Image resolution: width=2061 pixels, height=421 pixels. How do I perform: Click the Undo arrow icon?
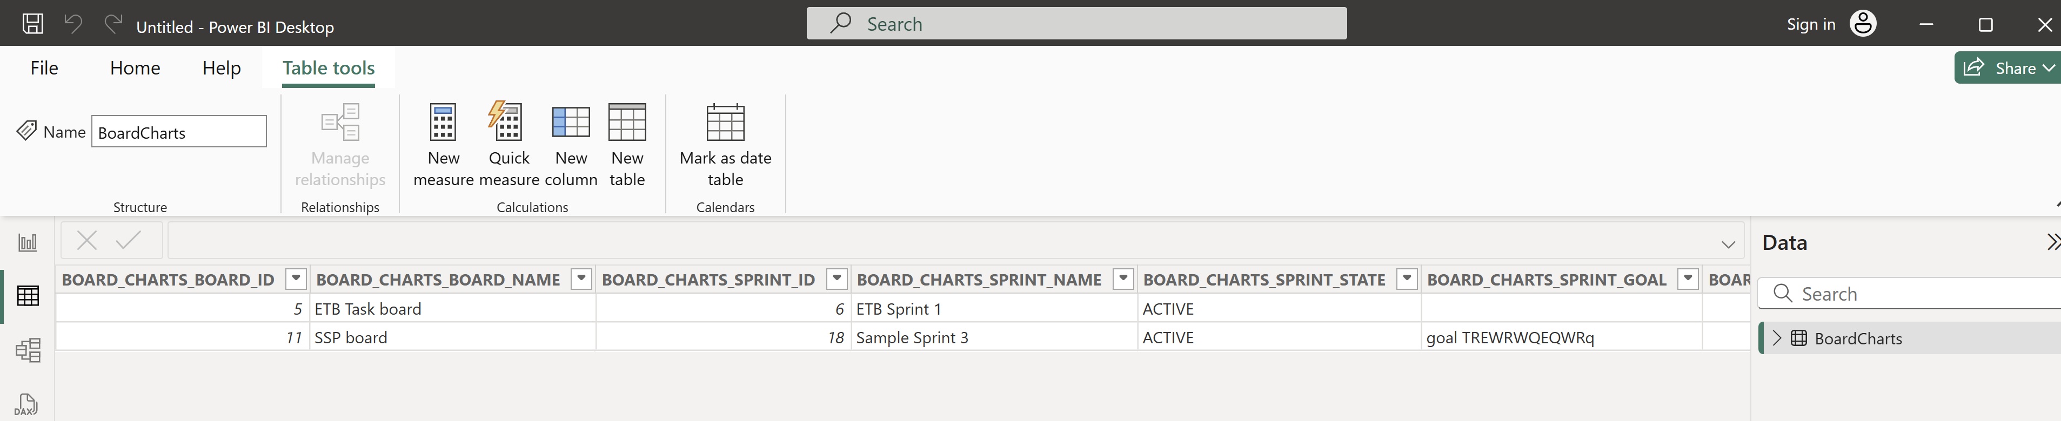73,23
